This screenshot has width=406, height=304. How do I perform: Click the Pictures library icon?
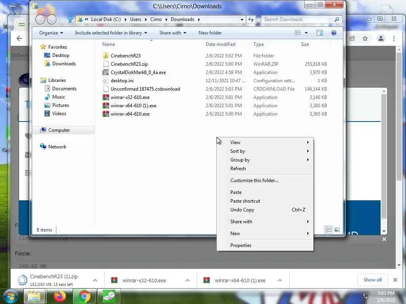(x=47, y=105)
